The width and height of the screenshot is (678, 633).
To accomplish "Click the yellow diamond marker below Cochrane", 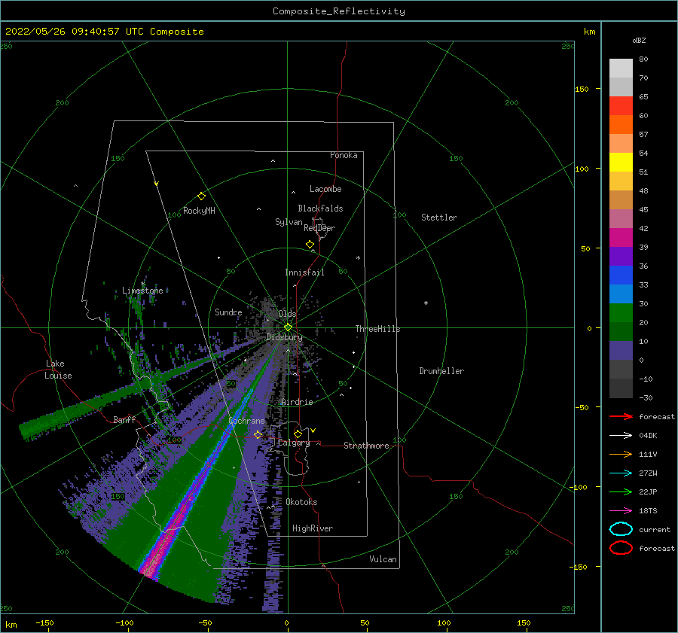I will (258, 435).
